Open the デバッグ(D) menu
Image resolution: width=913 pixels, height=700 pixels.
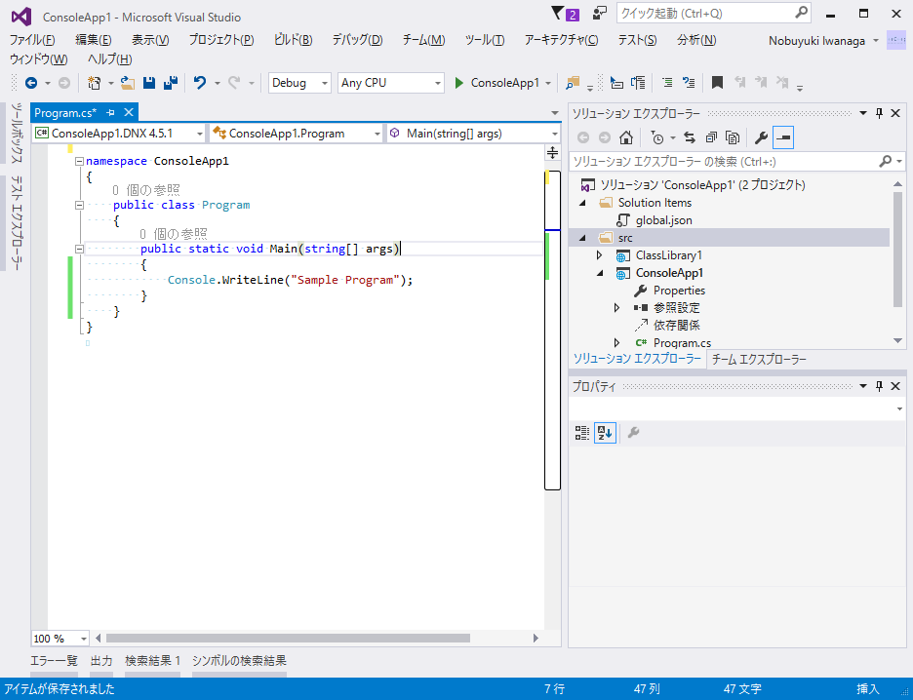(x=357, y=40)
